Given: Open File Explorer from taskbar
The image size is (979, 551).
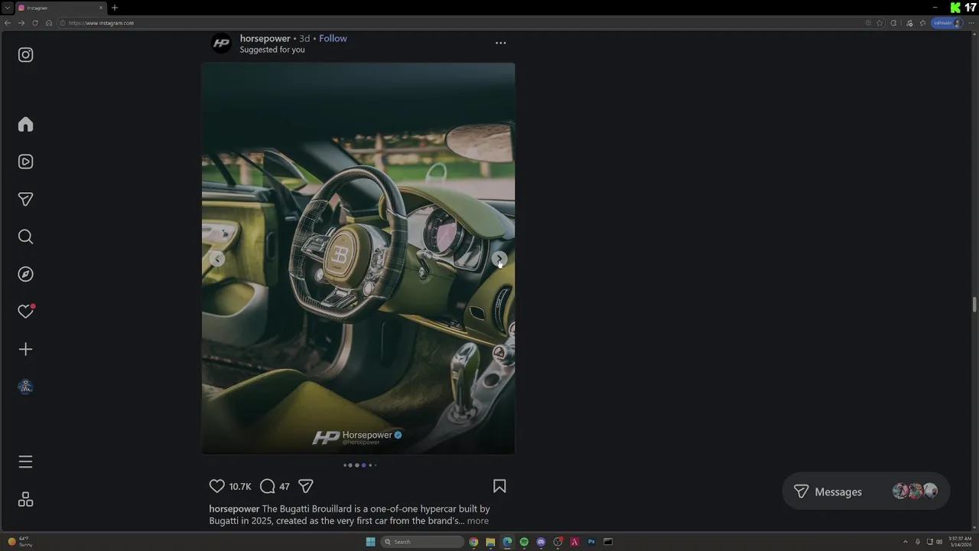Looking at the screenshot, I should (490, 542).
